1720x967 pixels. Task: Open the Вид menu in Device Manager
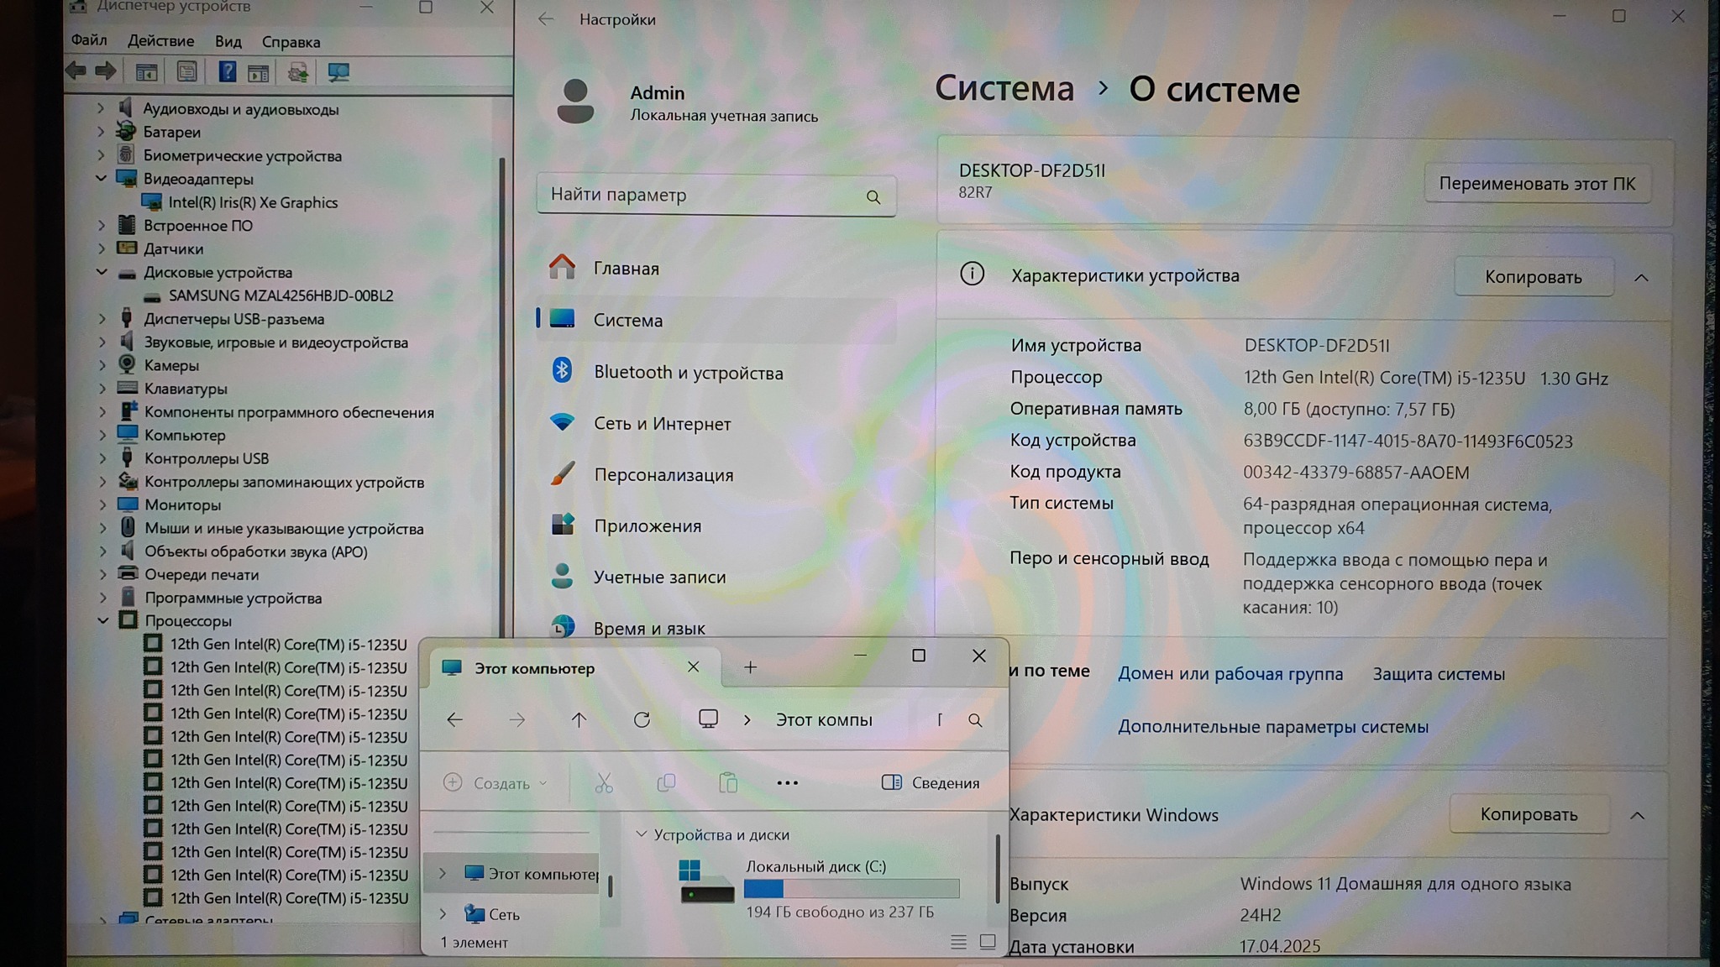(228, 41)
